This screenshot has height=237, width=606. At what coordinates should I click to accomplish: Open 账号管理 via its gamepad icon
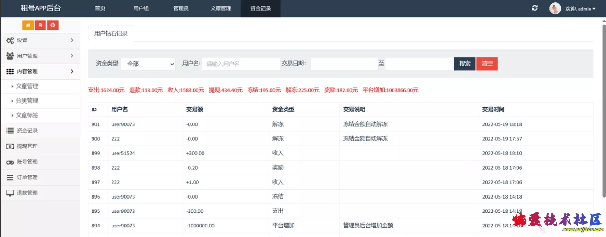[x=10, y=162]
